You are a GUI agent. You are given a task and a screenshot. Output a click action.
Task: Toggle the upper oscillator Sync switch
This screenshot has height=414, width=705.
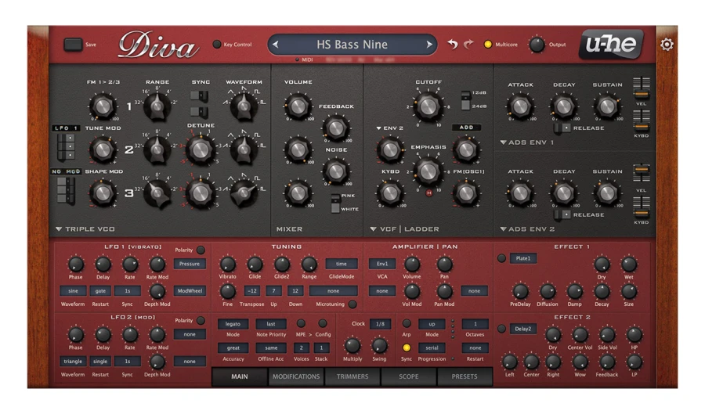(199, 96)
